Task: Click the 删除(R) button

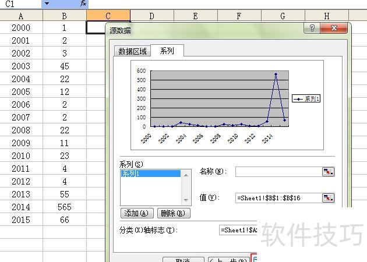Action: pyautogui.click(x=174, y=213)
